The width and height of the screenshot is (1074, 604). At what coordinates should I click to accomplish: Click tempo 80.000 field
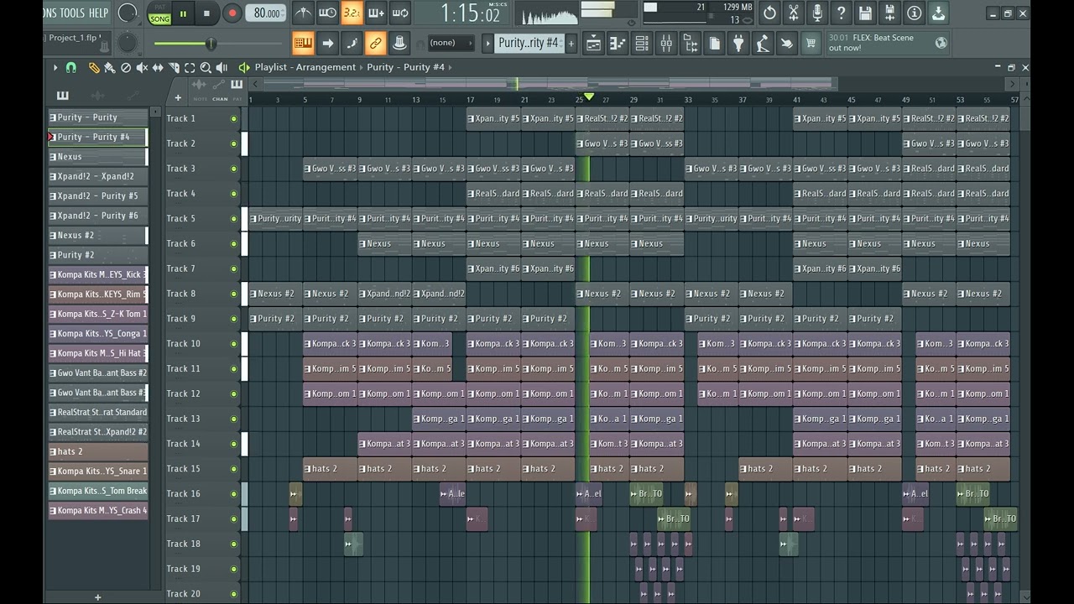tap(268, 13)
